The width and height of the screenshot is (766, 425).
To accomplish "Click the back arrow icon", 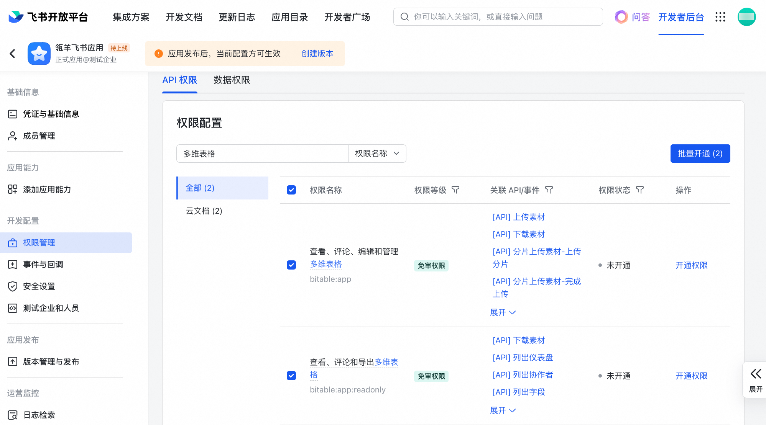I will [x=13, y=54].
